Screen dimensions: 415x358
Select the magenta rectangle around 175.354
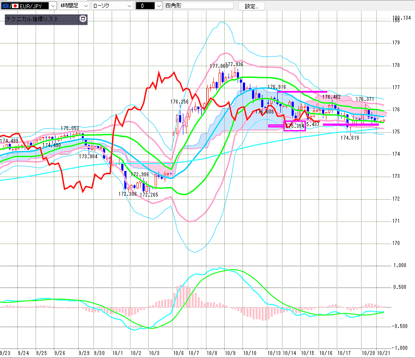click(x=294, y=130)
